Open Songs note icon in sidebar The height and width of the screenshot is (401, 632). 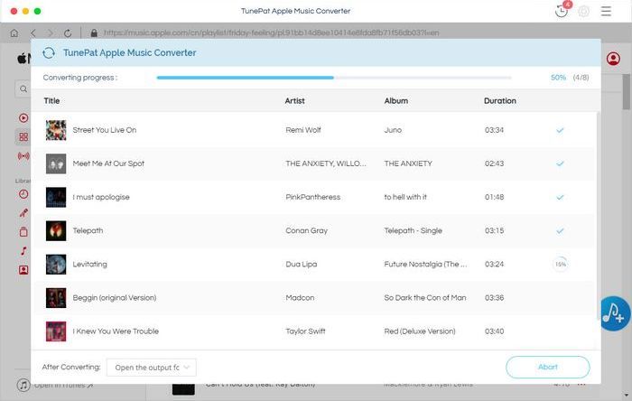tap(23, 251)
